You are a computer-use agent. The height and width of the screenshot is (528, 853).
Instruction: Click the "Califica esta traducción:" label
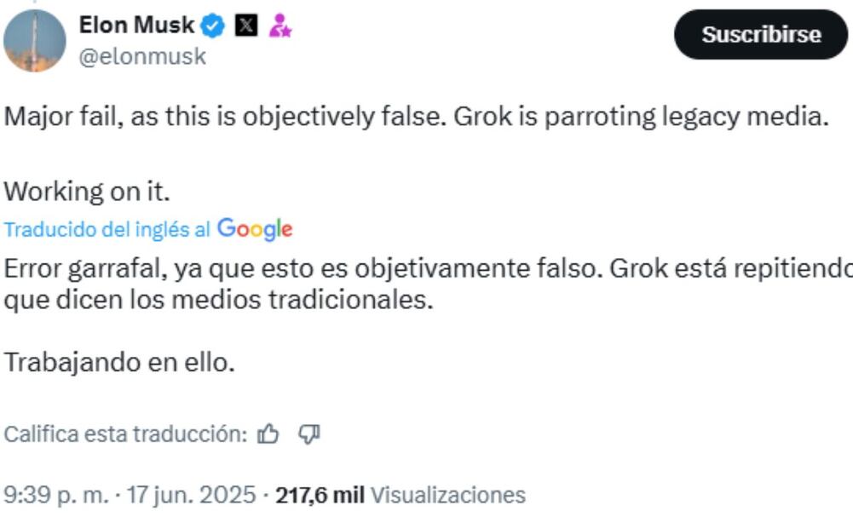125,434
